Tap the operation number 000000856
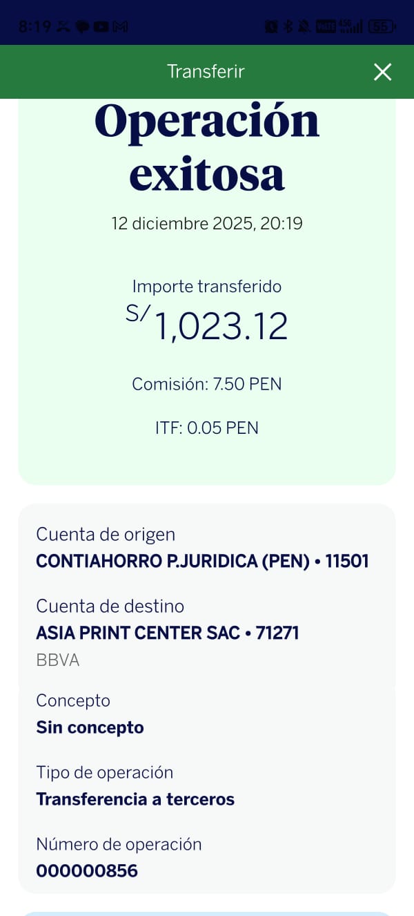The image size is (414, 916). point(87,871)
